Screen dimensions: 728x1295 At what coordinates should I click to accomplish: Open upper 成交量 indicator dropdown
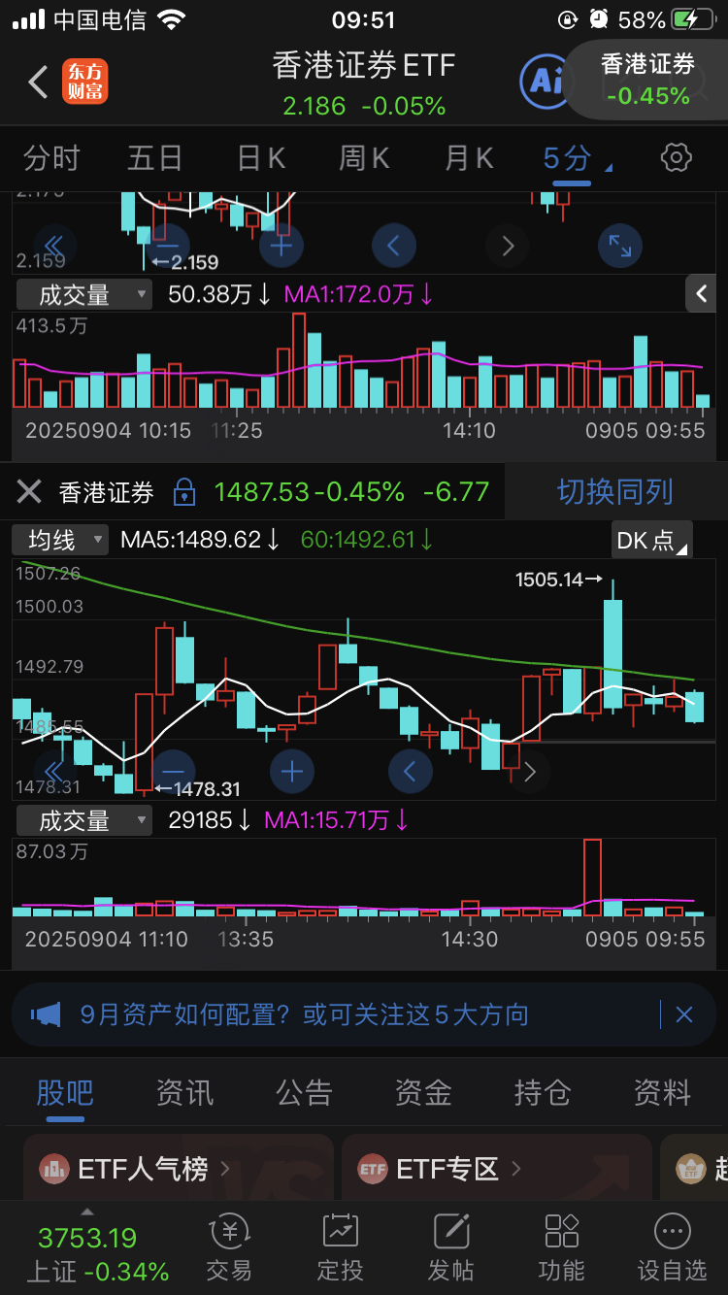click(84, 294)
